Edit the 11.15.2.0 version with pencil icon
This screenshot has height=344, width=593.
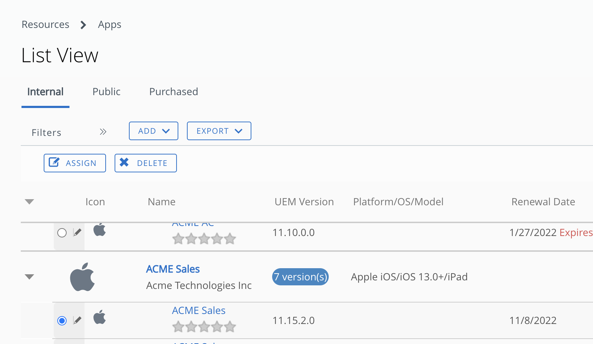click(77, 320)
